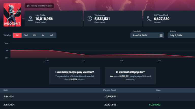Click the Valorant game cover thumbnail
Image resolution: width=195 pixels, height=109 pixels.
point(12,15)
